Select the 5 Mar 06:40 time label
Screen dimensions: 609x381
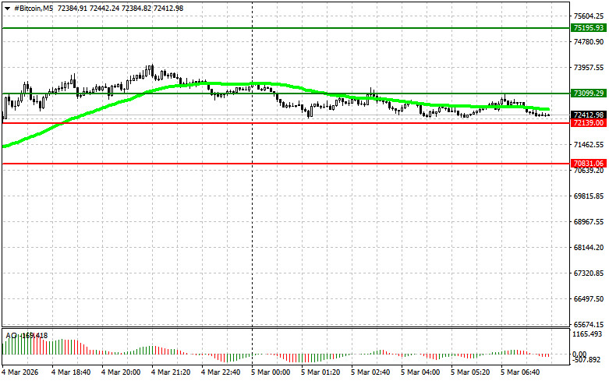[520, 372]
